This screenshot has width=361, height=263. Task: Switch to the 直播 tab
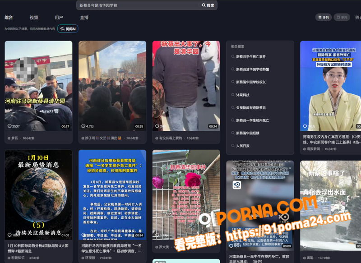[x=84, y=18]
